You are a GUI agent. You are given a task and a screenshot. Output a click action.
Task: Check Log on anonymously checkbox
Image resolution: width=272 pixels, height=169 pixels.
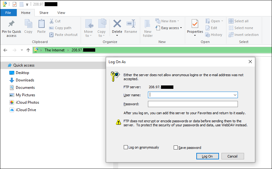point(126,147)
